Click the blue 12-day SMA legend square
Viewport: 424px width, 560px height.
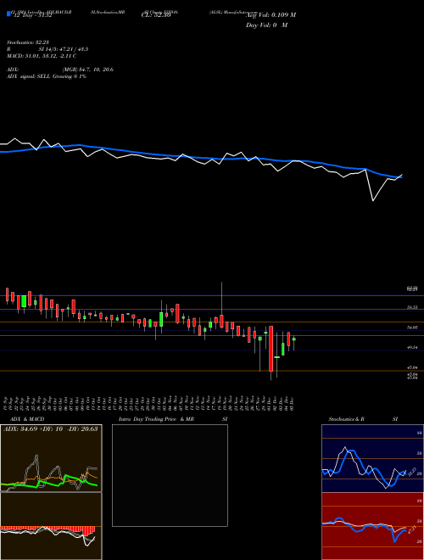pos(8,14)
